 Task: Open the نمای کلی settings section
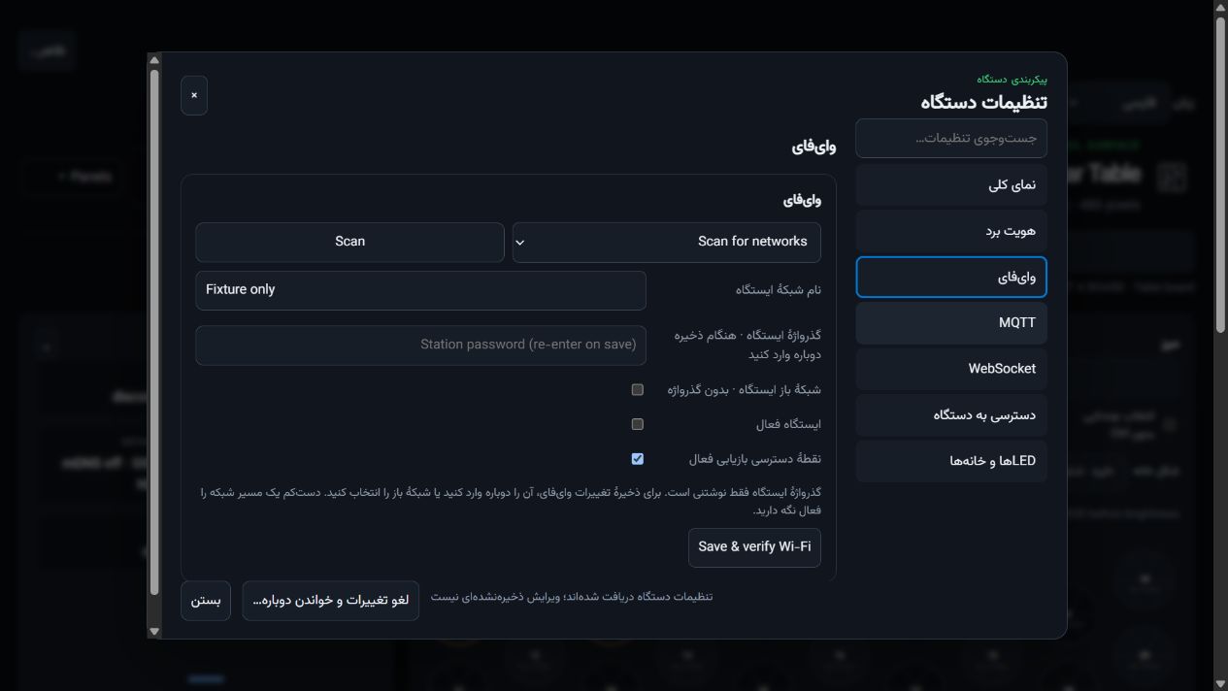coord(951,184)
